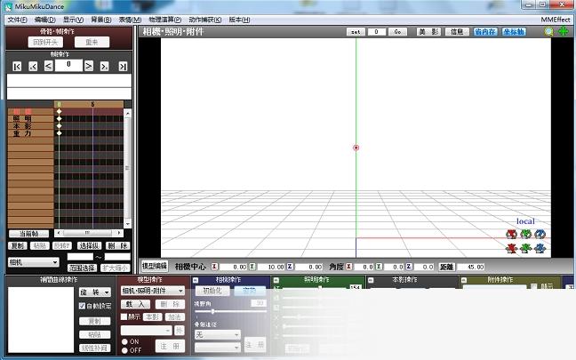Step forward one frame

pyautogui.click(x=89, y=66)
